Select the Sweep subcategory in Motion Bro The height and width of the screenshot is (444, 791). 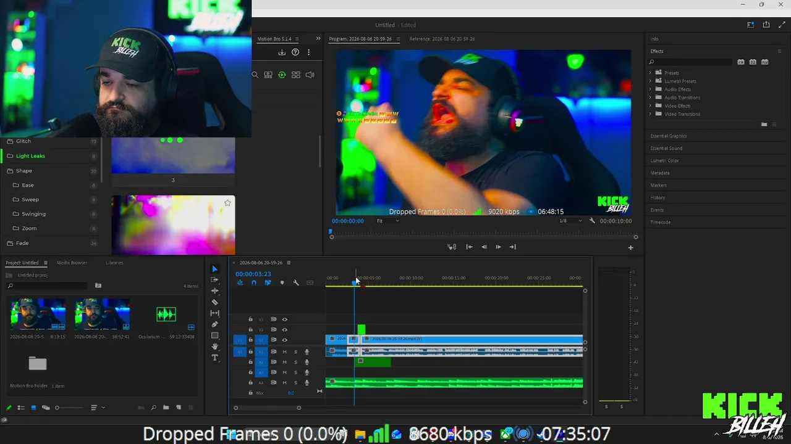point(30,199)
